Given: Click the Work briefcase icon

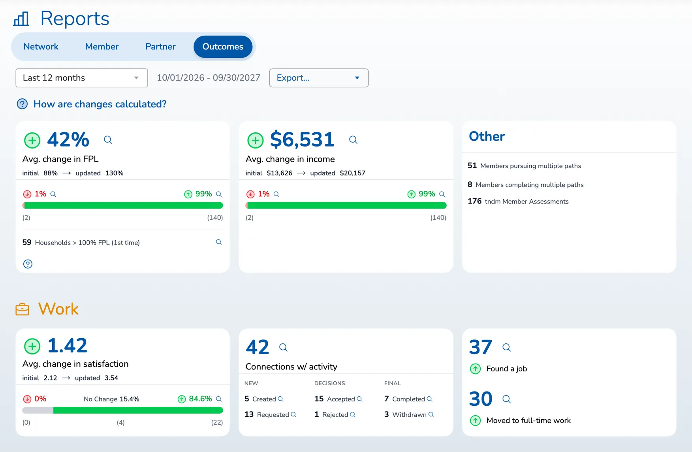Looking at the screenshot, I should (x=23, y=309).
